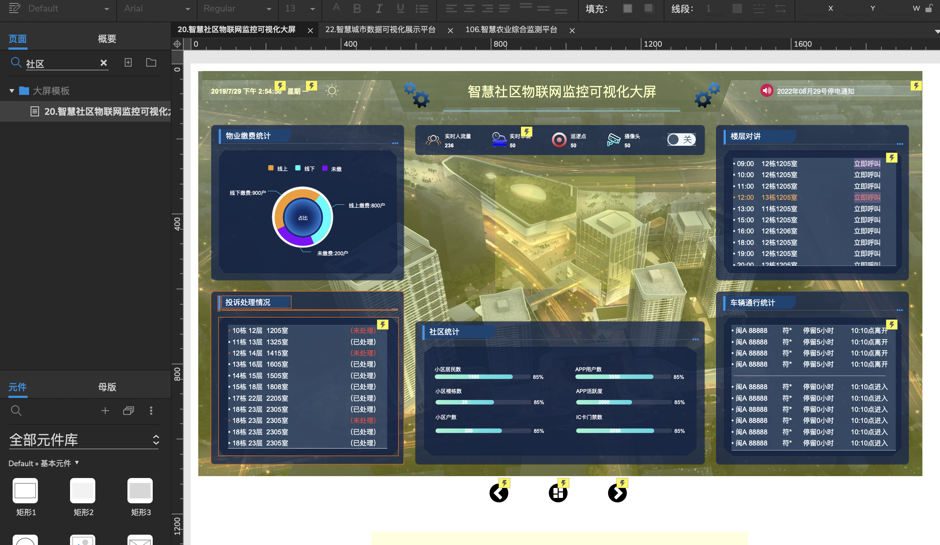This screenshot has height=545, width=940.
Task: Switch to the 概要 panel tab
Action: (107, 39)
